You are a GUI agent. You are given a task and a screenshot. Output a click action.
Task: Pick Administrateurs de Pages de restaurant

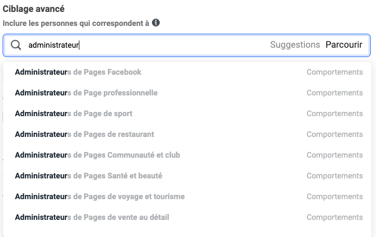click(85, 134)
